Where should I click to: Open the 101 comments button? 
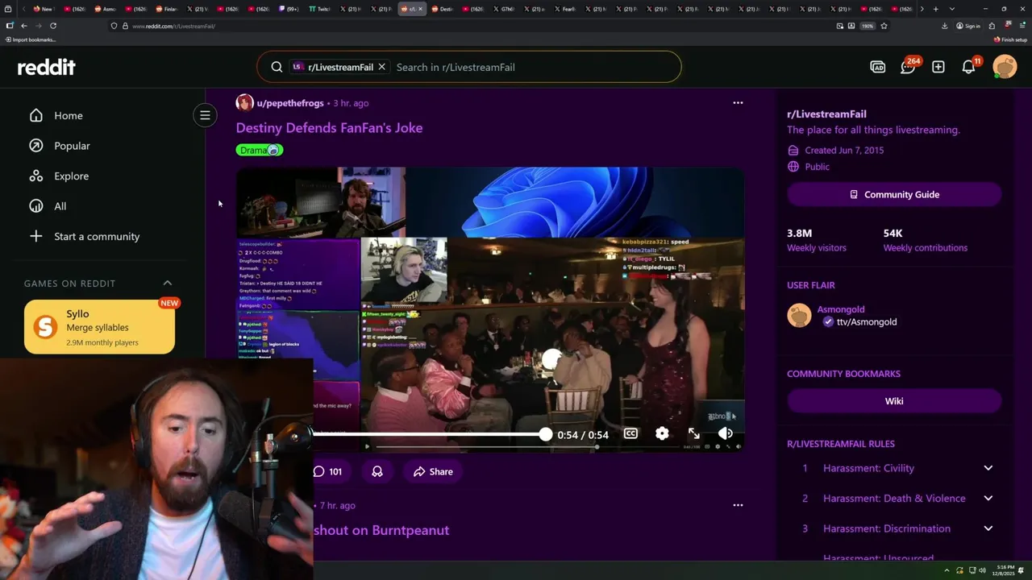(x=327, y=471)
